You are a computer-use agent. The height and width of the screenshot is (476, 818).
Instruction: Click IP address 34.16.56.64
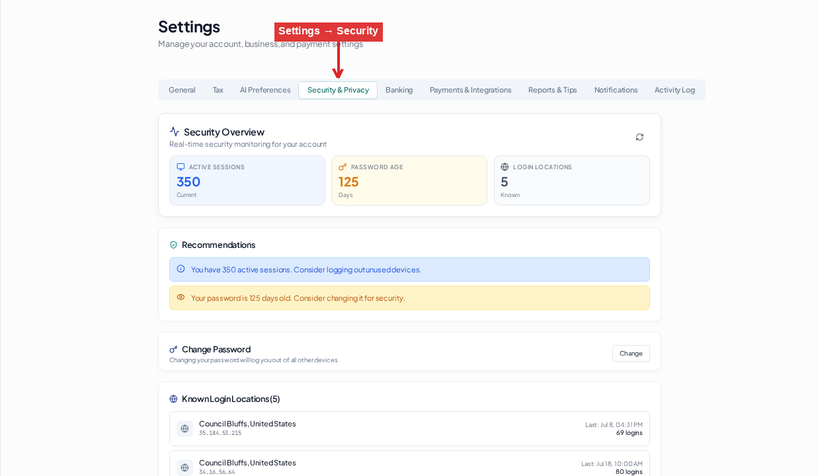(217, 472)
